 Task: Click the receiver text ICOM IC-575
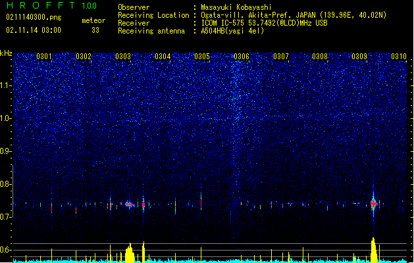click(x=223, y=23)
